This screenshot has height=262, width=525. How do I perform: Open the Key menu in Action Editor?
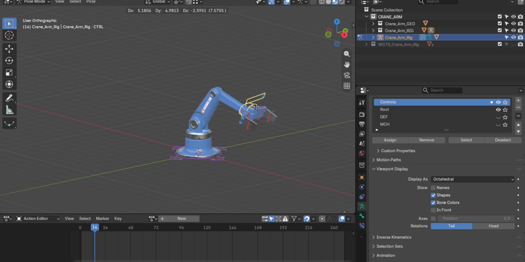118,218
